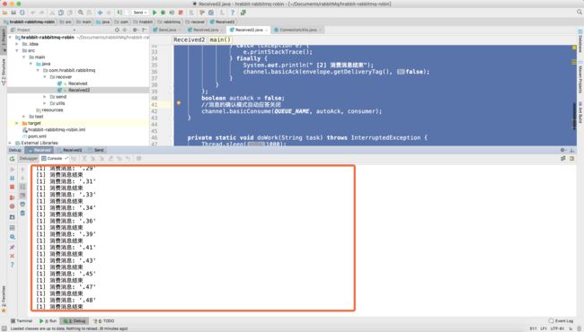Click the Save All disk icon
The width and height of the screenshot is (584, 332).
[13, 13]
